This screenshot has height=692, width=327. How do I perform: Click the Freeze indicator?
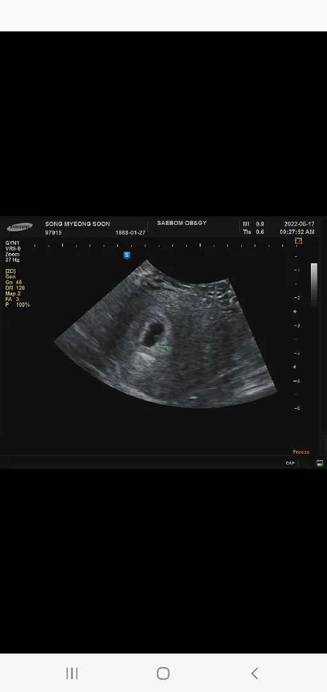click(301, 452)
